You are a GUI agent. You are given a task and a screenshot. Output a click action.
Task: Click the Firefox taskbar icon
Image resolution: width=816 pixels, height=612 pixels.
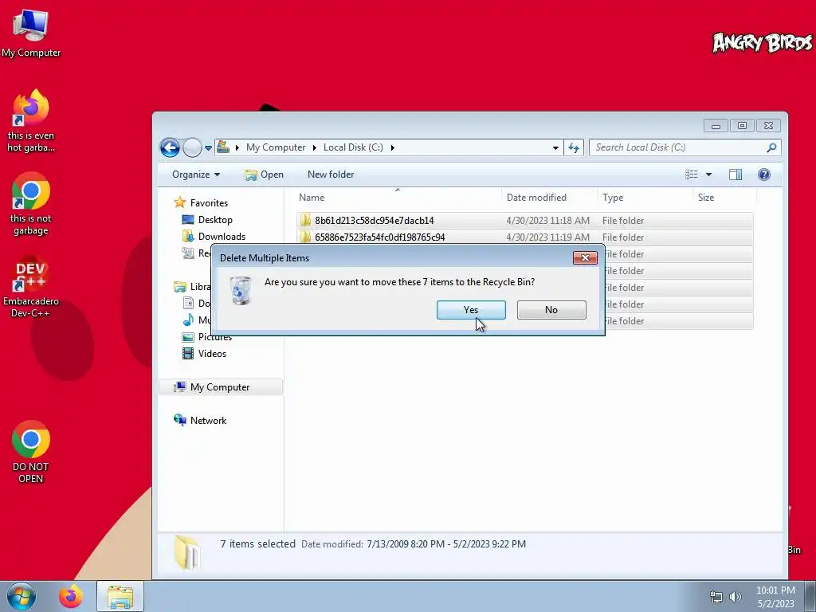point(70,597)
